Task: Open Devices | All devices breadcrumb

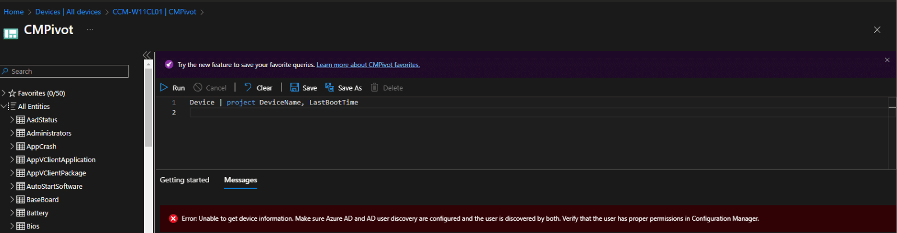Action: (68, 12)
